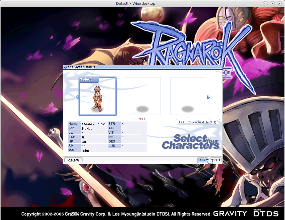Click the 1 / 9 Character/Total Slot counter
This screenshot has width=285, height=220.
pos(198,122)
